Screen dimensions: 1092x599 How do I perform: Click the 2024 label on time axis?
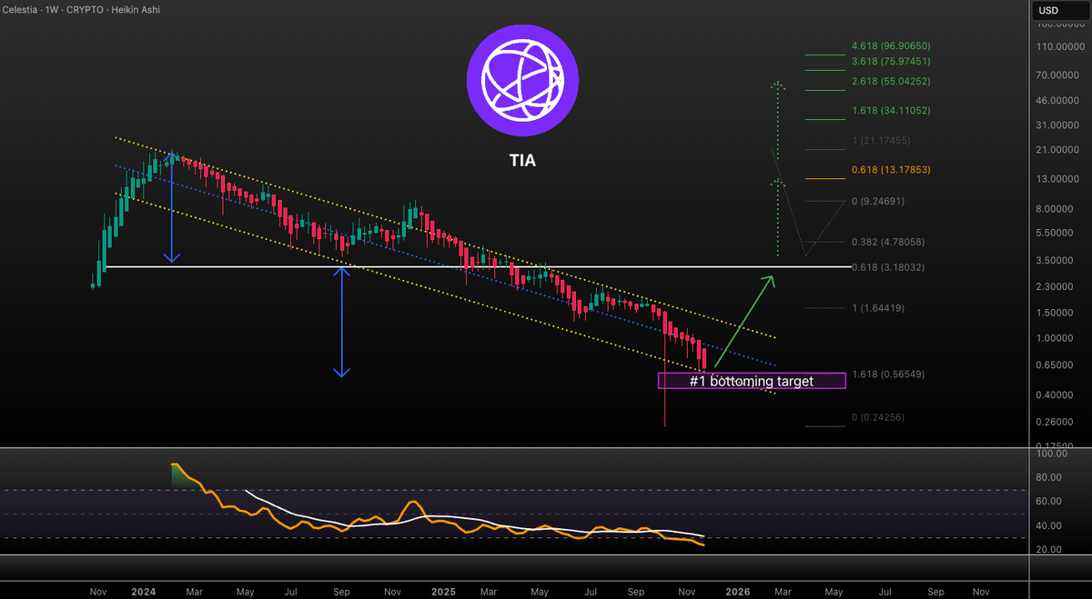coord(146,590)
